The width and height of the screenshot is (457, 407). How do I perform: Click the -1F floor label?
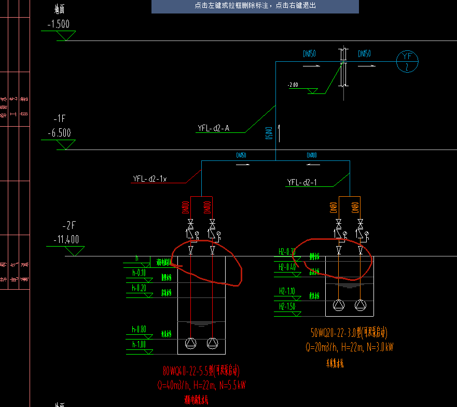(60, 118)
